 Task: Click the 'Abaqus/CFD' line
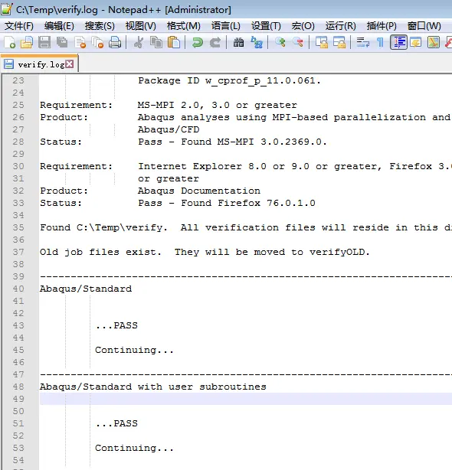[169, 129]
